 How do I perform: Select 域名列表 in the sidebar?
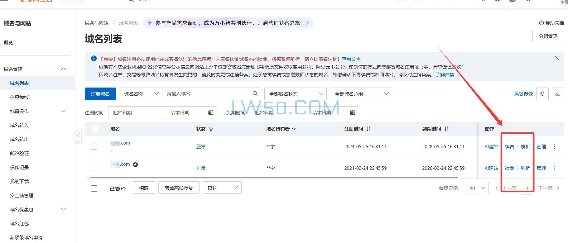click(19, 83)
